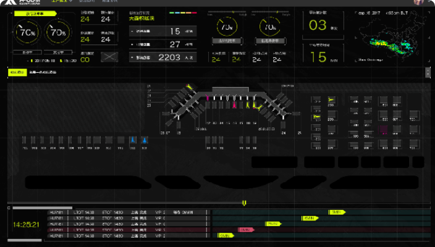
Task: Click the yellow playhead marker on timeline
Action: pyautogui.click(x=245, y=202)
